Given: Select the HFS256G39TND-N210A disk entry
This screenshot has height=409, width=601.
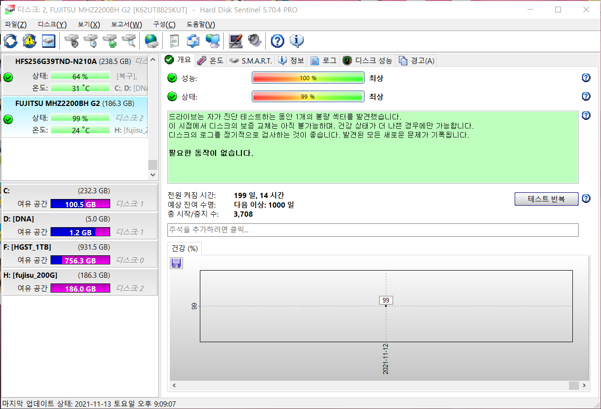Looking at the screenshot, I should pos(75,75).
